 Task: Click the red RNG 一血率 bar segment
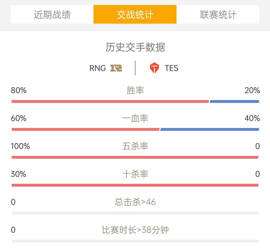85,129
